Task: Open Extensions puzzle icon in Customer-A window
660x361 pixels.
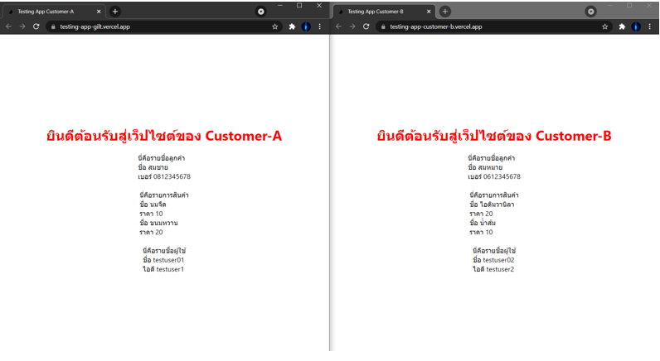Action: coord(292,26)
